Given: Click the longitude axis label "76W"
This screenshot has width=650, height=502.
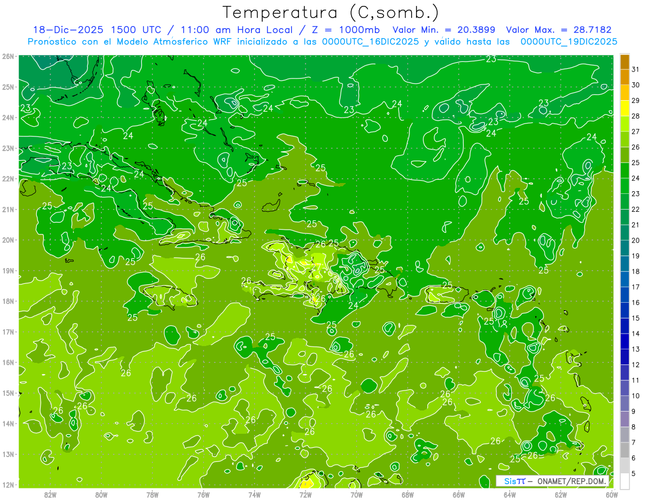Looking at the screenshot, I should coord(203,494).
